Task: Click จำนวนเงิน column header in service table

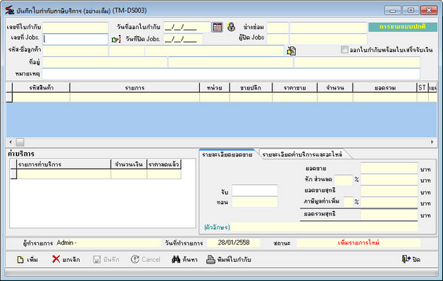Action: (x=129, y=164)
